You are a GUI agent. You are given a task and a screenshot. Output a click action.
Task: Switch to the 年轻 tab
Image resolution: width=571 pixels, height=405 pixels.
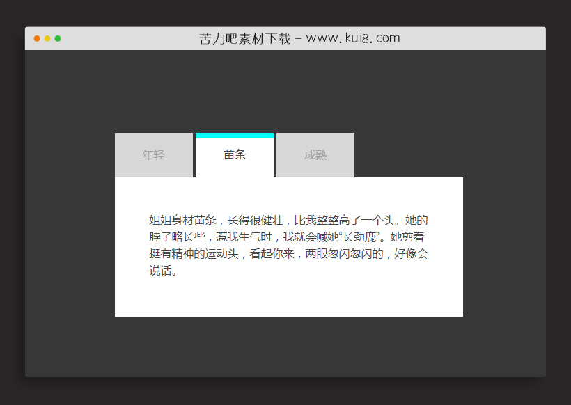[x=153, y=154]
